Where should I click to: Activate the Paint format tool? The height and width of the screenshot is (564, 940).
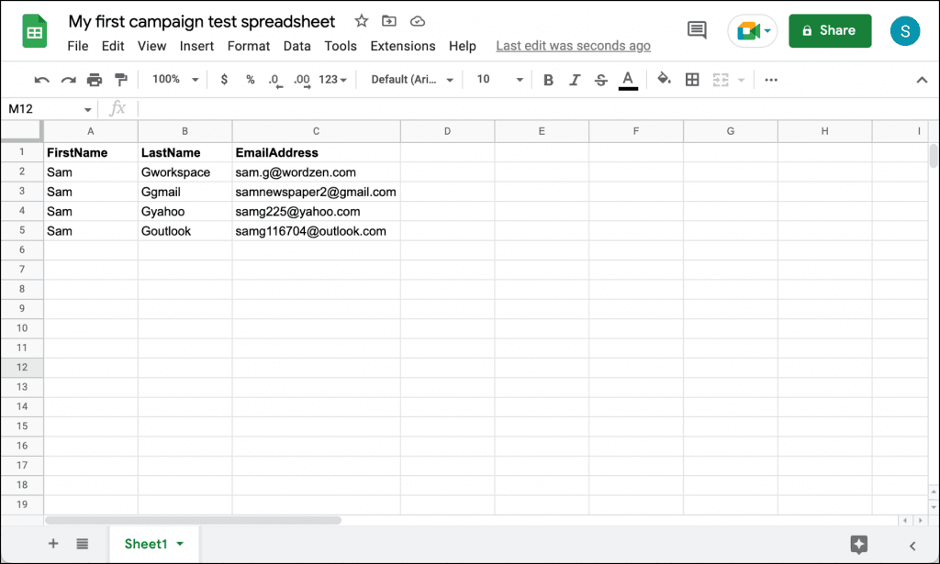121,80
